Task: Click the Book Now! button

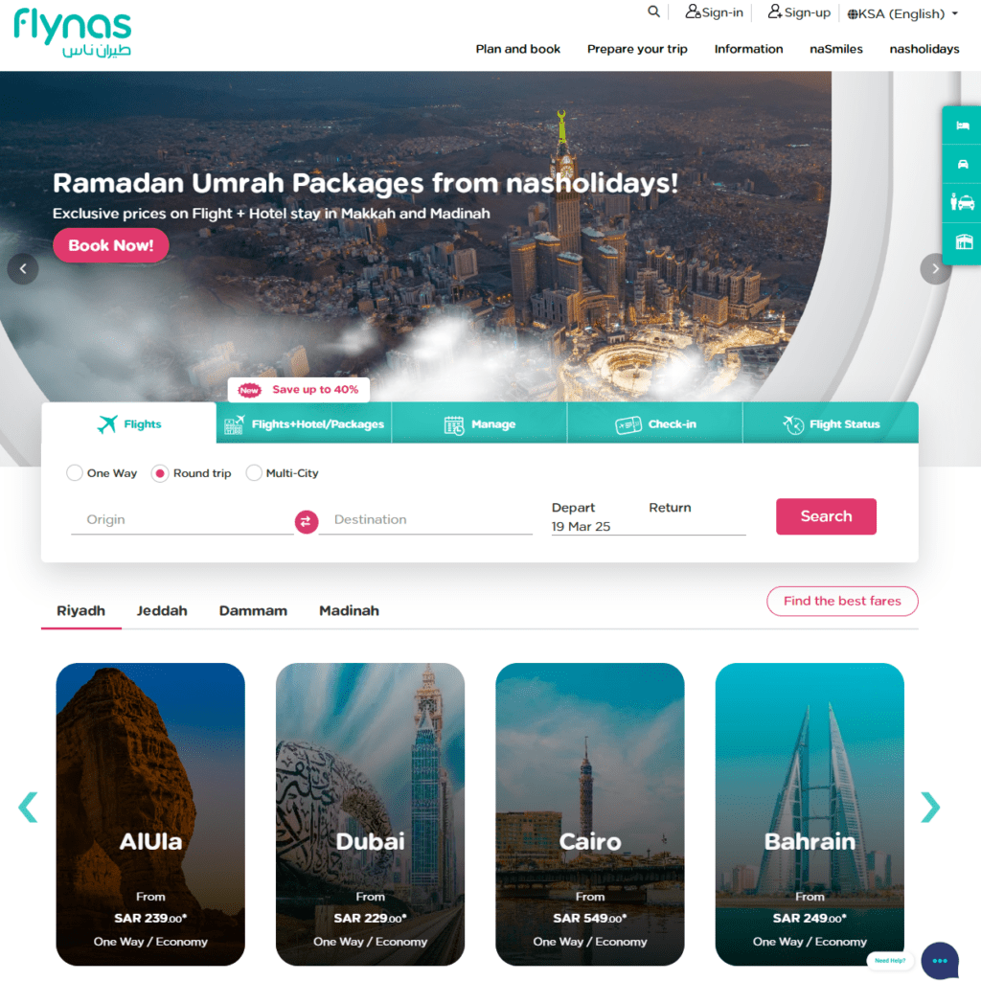Action: (111, 245)
